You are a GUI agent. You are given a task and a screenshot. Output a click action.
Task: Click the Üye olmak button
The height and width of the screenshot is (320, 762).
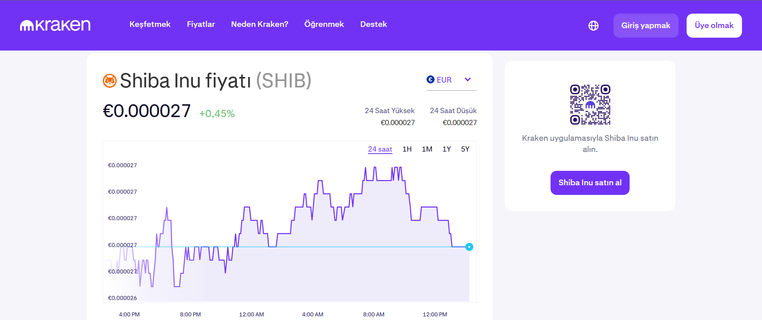click(714, 26)
